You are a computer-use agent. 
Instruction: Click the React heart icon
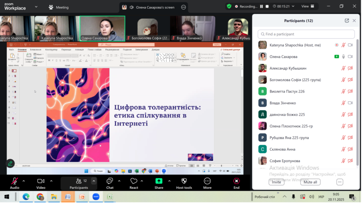coord(134,181)
